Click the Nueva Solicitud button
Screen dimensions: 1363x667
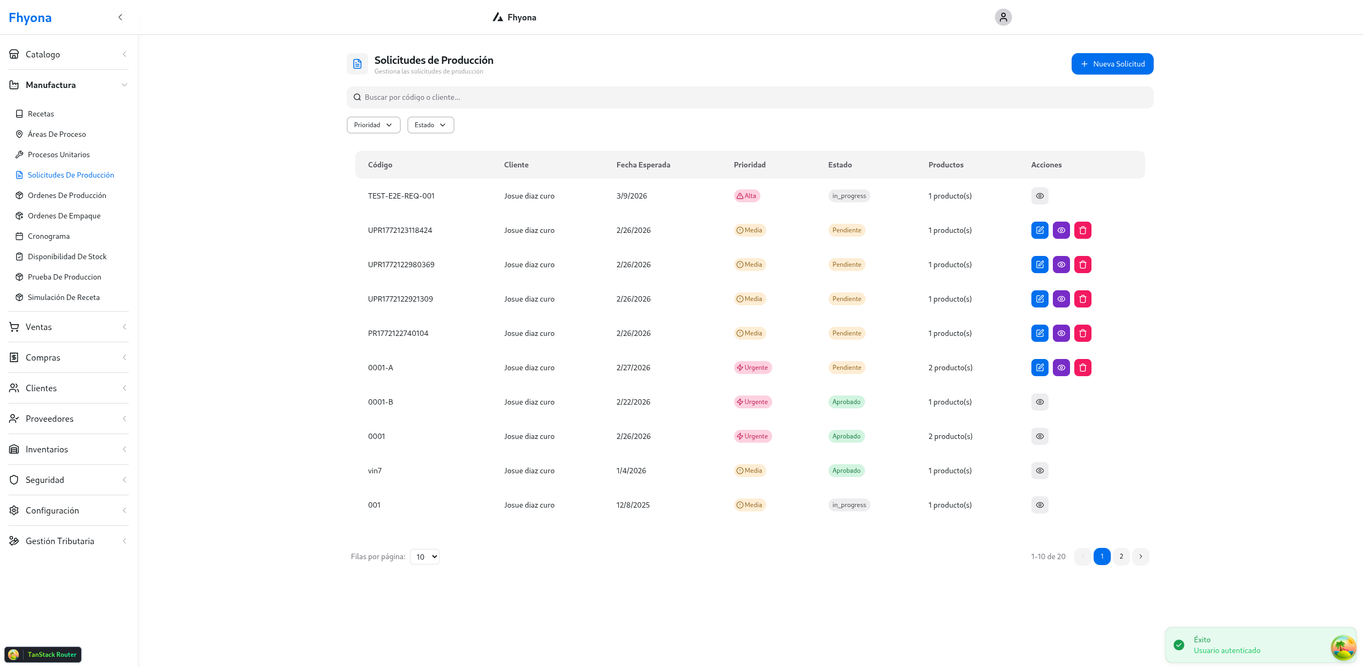(1112, 64)
